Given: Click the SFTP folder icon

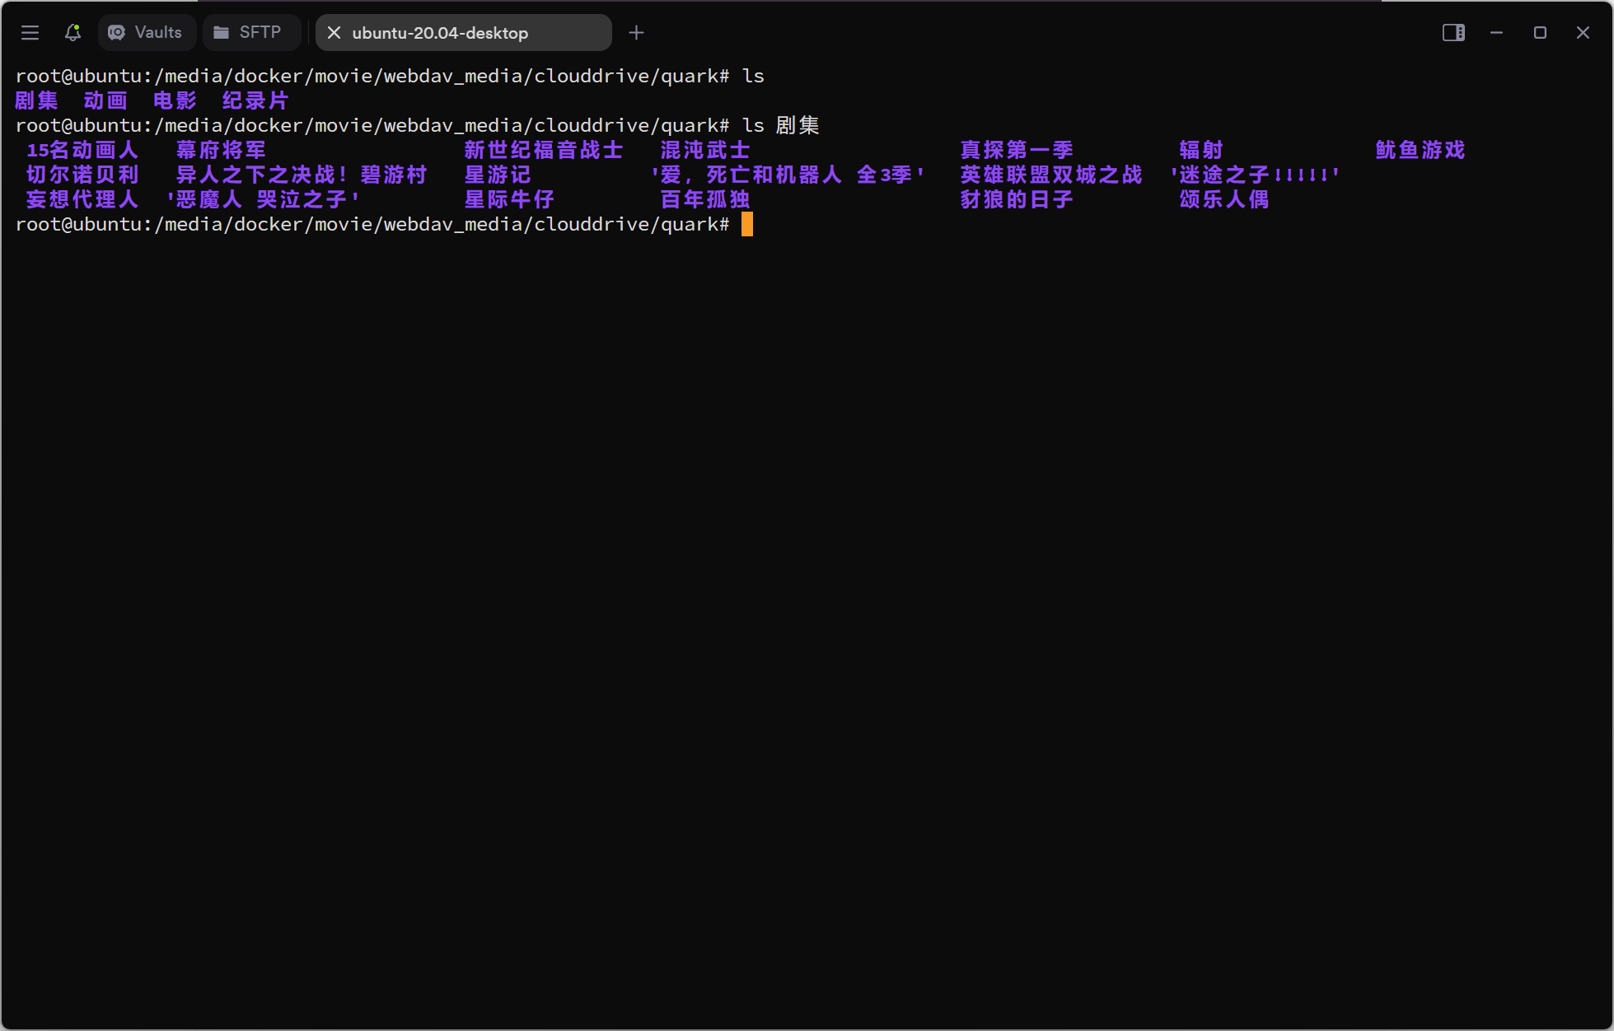Looking at the screenshot, I should click(x=221, y=33).
